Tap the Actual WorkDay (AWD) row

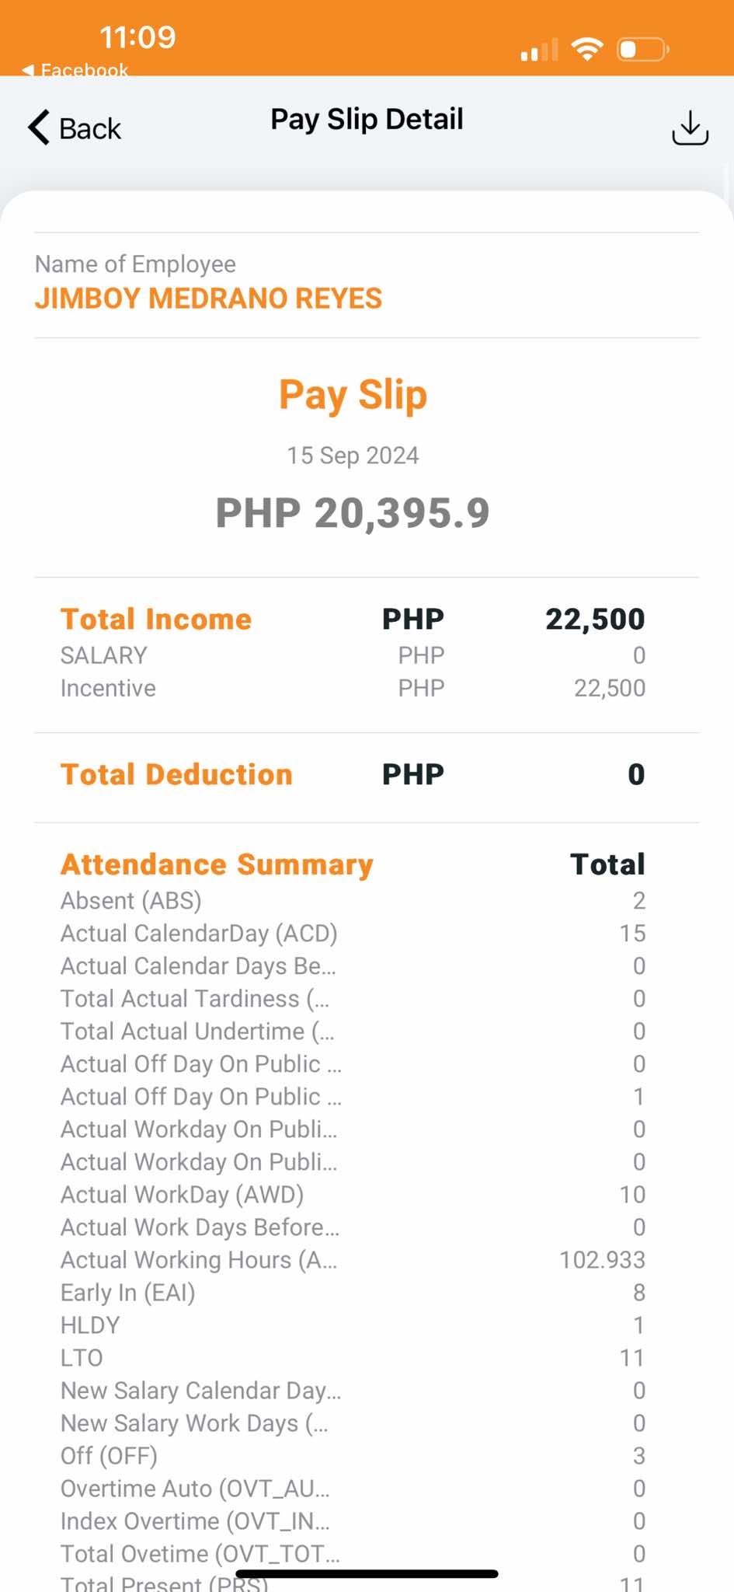352,1194
